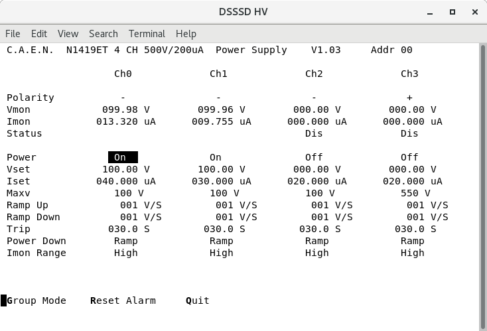Click Ch2 Vset value 000.00 V
This screenshot has height=331, width=487.
(316, 169)
